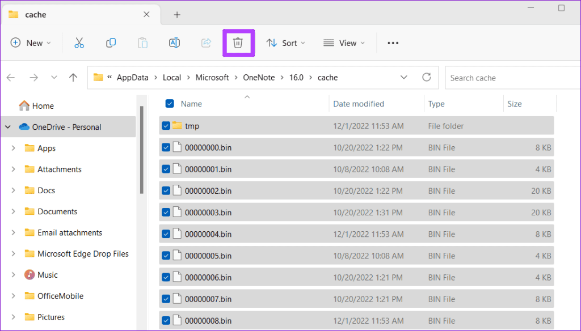
Task: Refresh the cache folder view
Action: pos(426,77)
